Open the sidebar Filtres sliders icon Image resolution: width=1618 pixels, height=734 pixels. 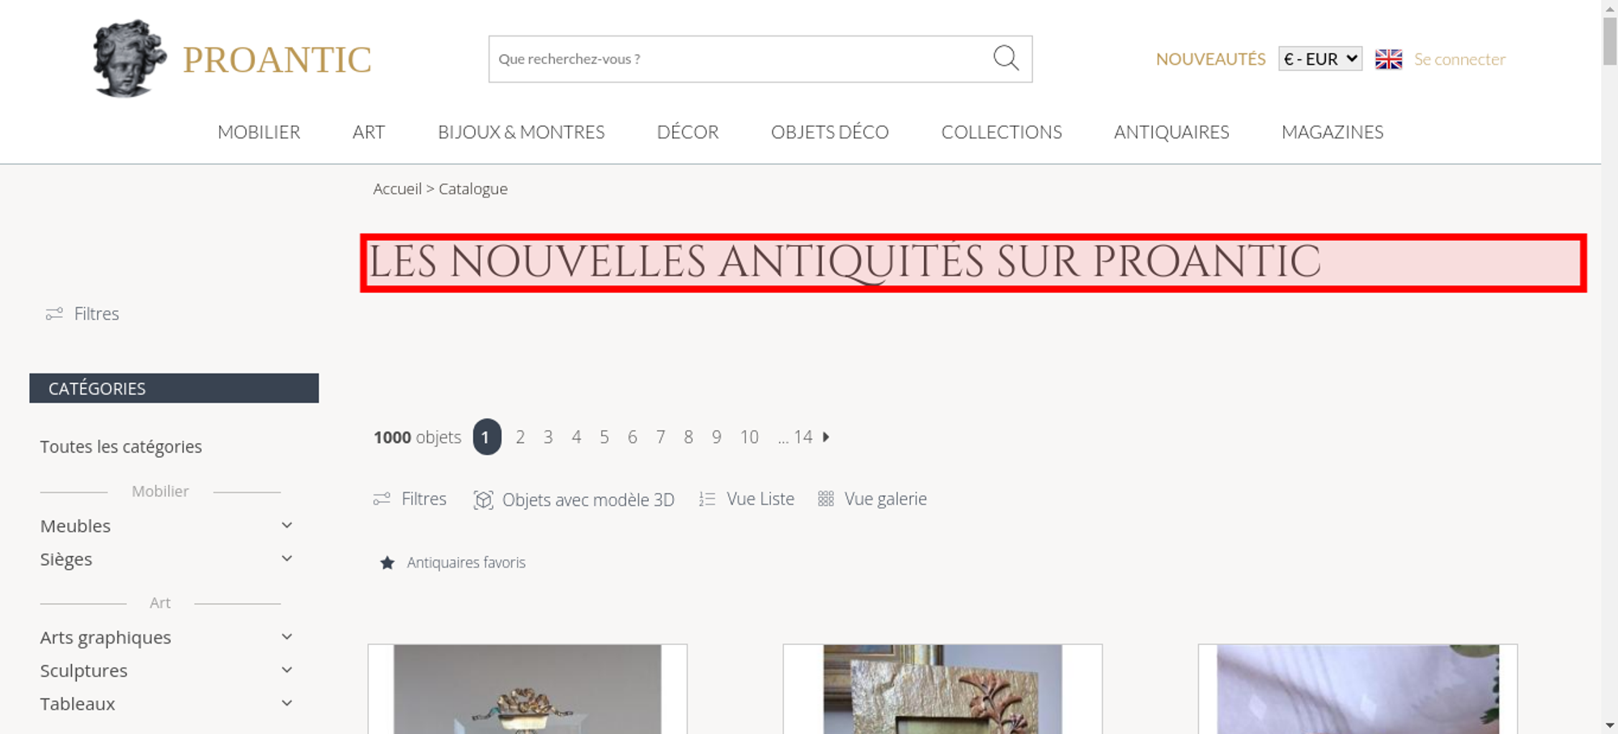(54, 314)
